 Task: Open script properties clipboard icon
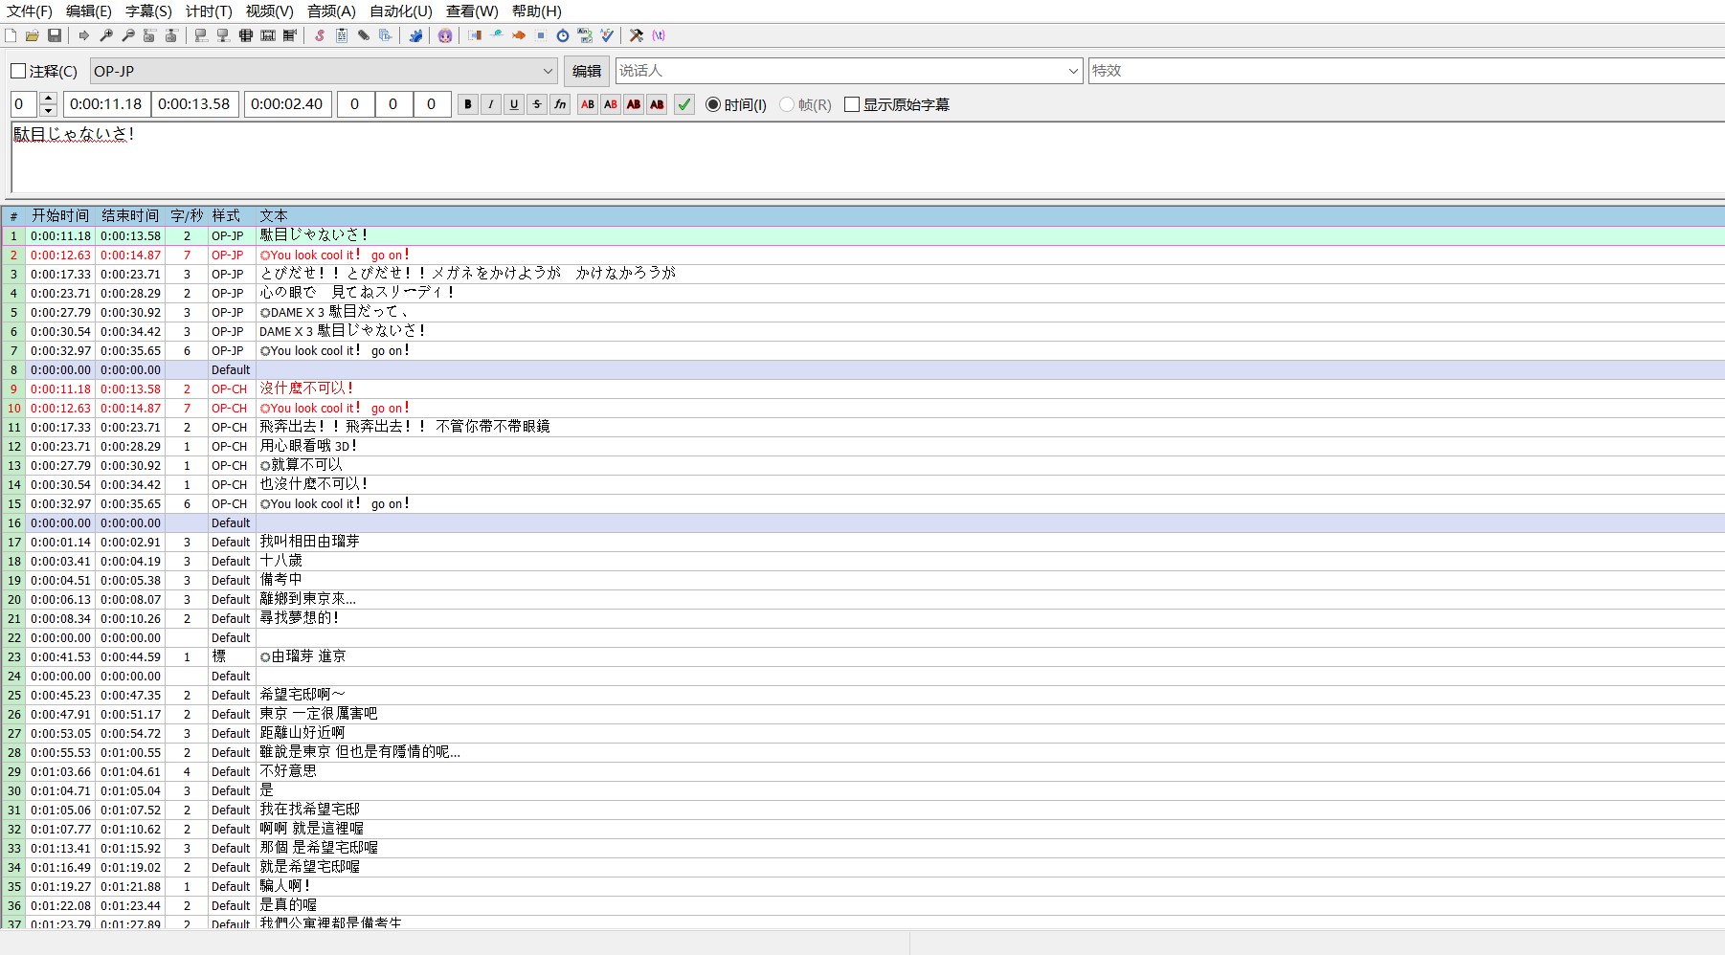click(342, 35)
